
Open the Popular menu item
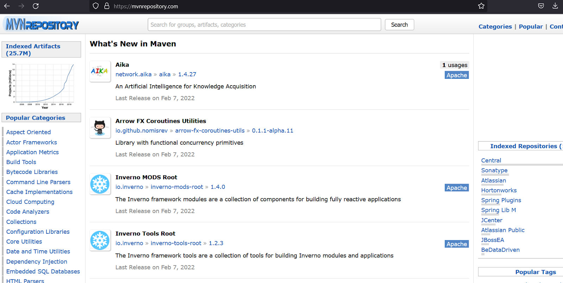531,26
